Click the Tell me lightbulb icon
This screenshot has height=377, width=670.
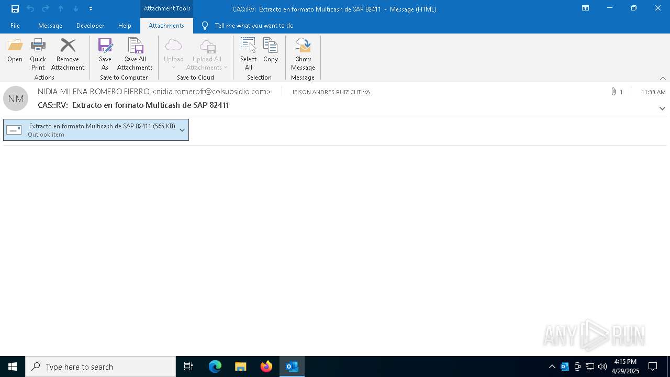coord(205,26)
